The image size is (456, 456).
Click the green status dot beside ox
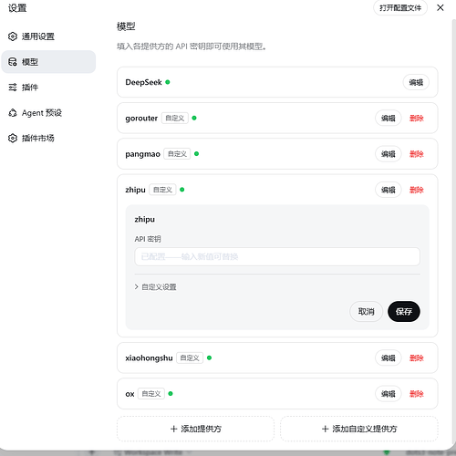(x=171, y=393)
